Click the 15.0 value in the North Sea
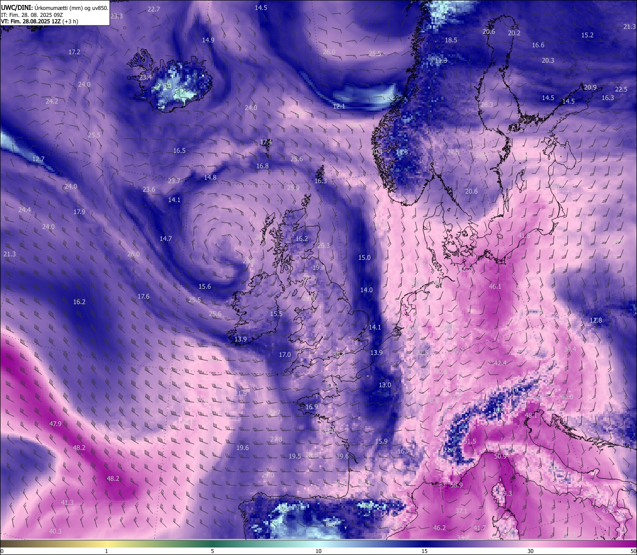 coord(364,258)
